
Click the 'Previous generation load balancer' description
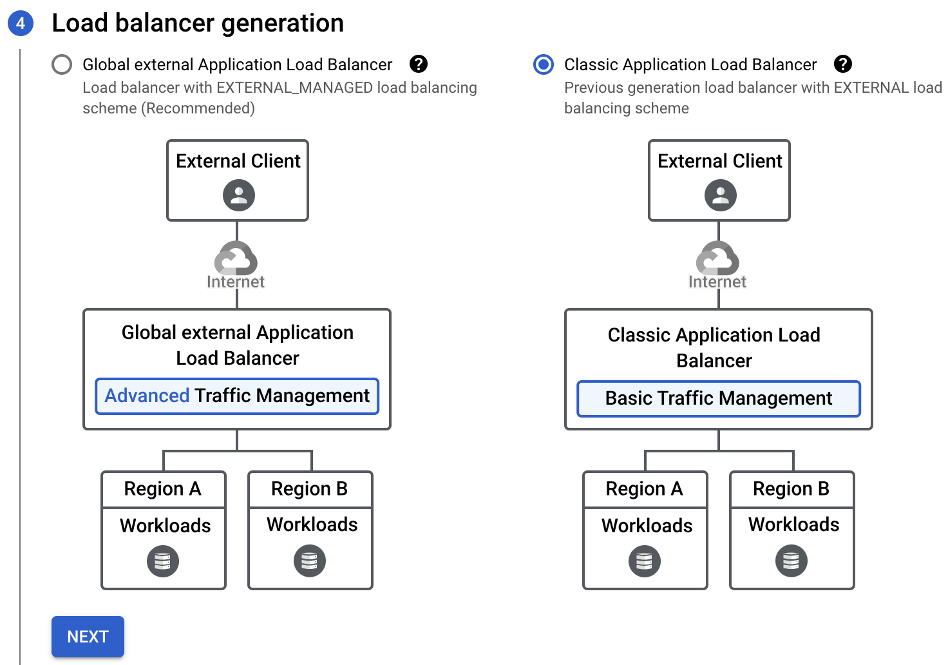753,98
